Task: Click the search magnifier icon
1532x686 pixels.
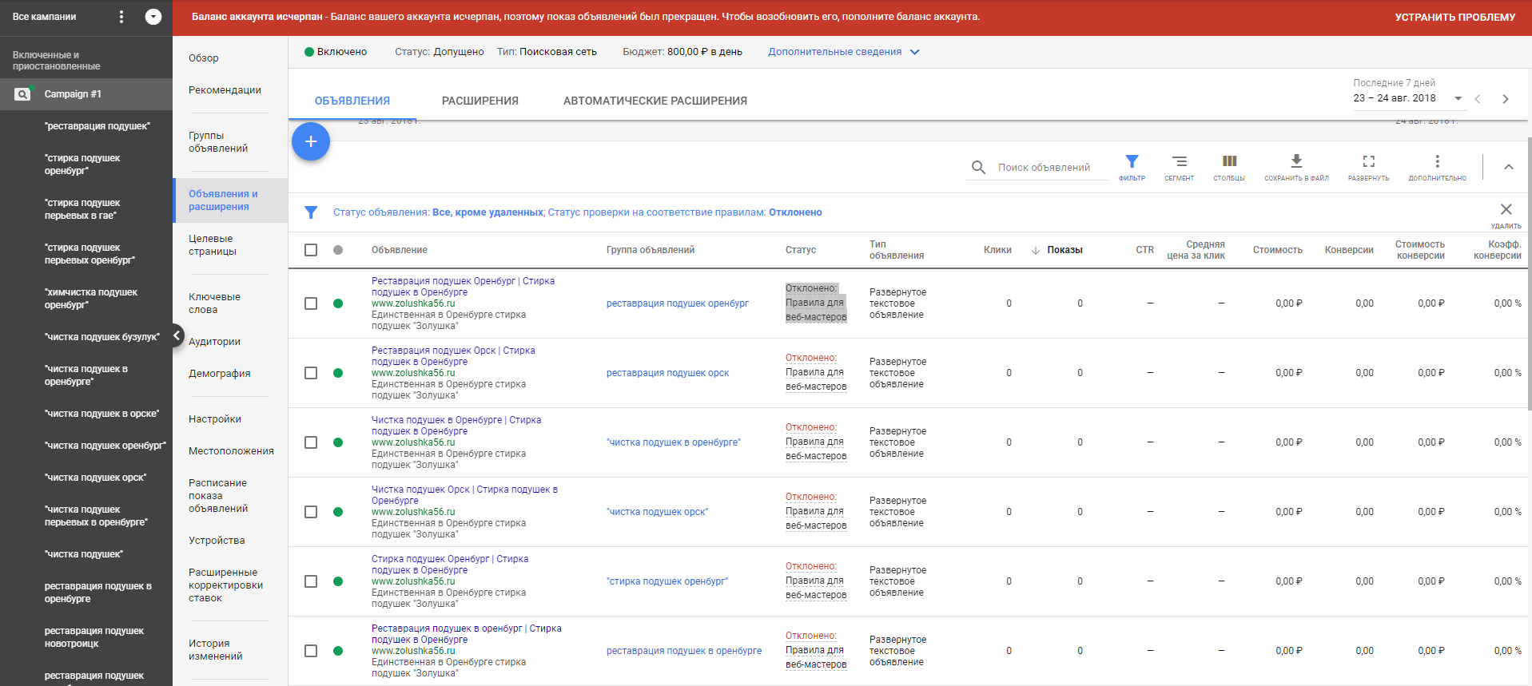Action: coord(978,167)
